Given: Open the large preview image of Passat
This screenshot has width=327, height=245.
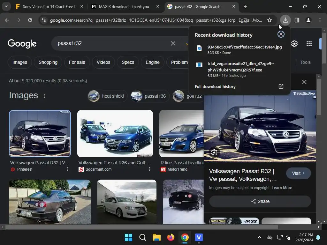Looking at the screenshot, I should 260,129.
